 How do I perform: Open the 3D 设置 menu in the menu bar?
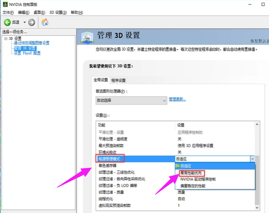click(x=58, y=12)
